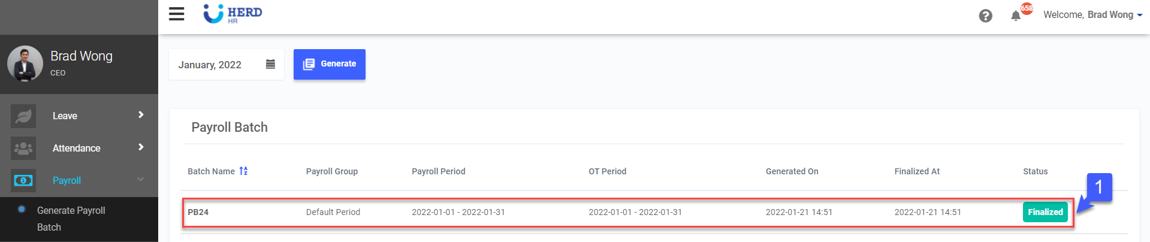Viewport: 1150px width, 242px height.
Task: Sort the table by Batch Name
Action: [243, 171]
